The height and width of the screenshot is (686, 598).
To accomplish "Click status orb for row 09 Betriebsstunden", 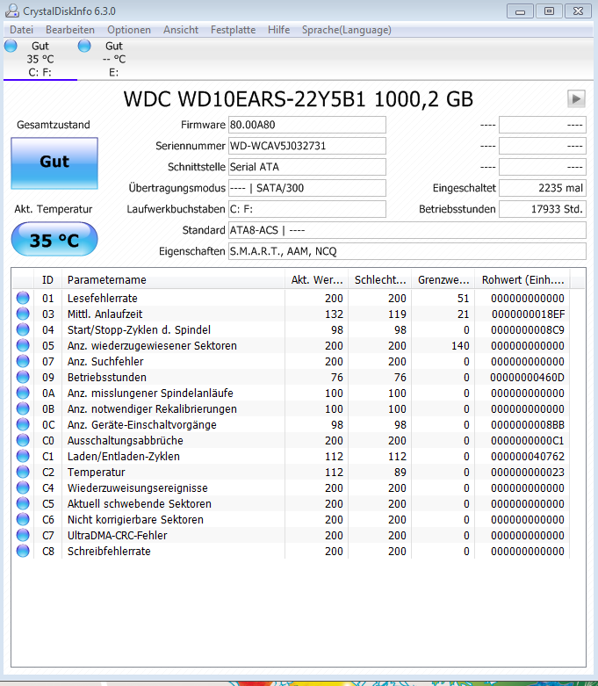I will (23, 377).
